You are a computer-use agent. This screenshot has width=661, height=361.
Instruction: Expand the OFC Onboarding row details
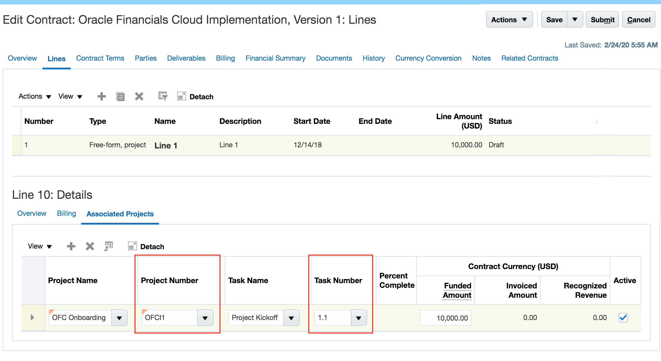[32, 318]
